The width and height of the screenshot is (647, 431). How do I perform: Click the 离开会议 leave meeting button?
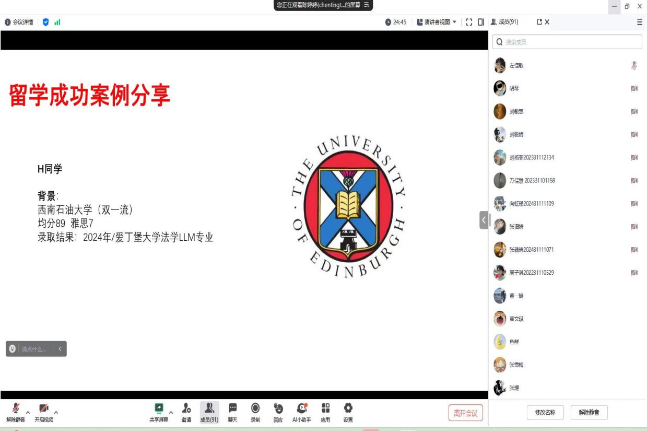[x=465, y=413]
